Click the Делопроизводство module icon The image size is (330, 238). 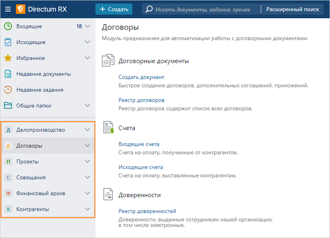tap(8, 130)
